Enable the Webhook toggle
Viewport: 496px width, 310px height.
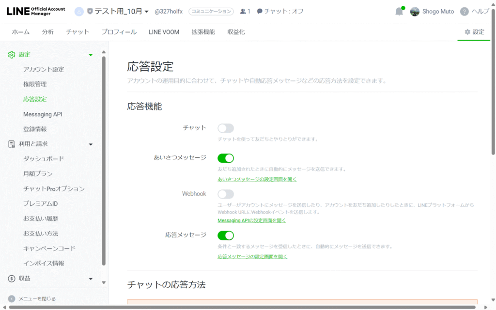[226, 194]
